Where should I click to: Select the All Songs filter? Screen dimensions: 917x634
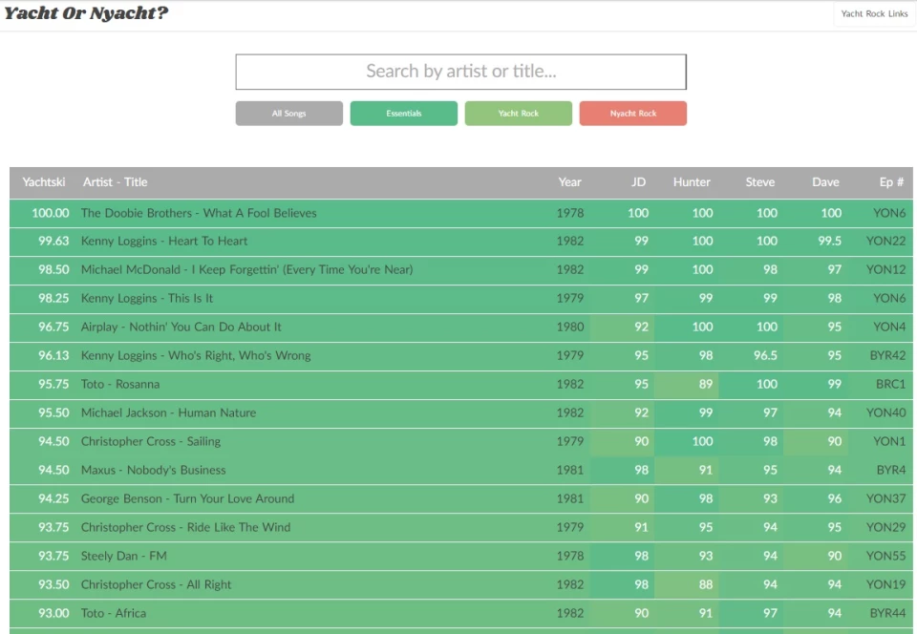(288, 114)
